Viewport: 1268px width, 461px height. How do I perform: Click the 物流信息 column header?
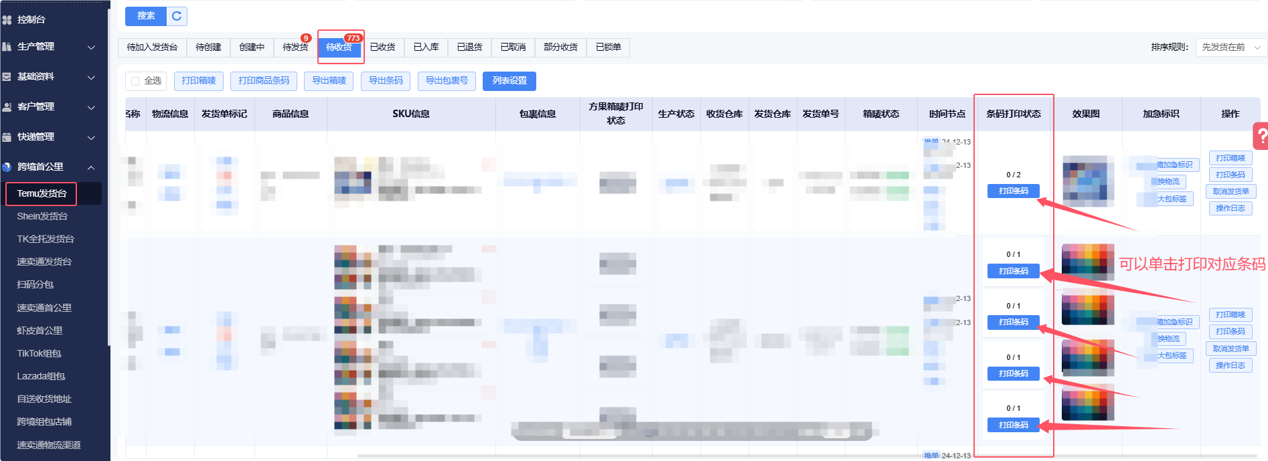pyautogui.click(x=170, y=114)
